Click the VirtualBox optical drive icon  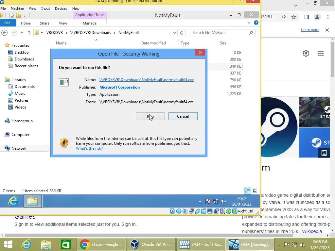(x=179, y=211)
